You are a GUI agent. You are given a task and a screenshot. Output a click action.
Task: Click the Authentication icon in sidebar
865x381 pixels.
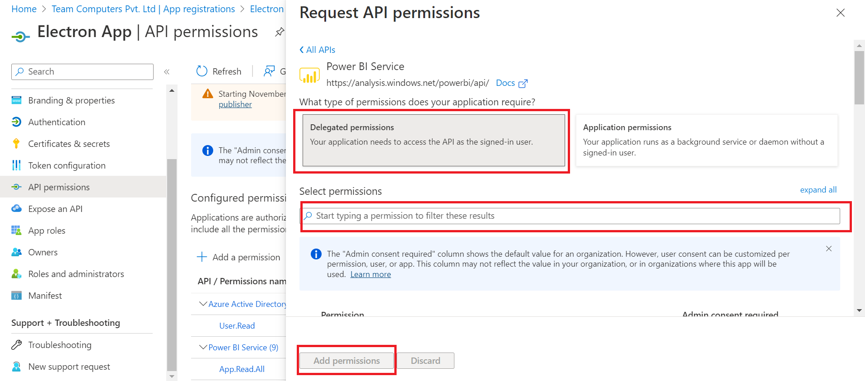tap(17, 122)
